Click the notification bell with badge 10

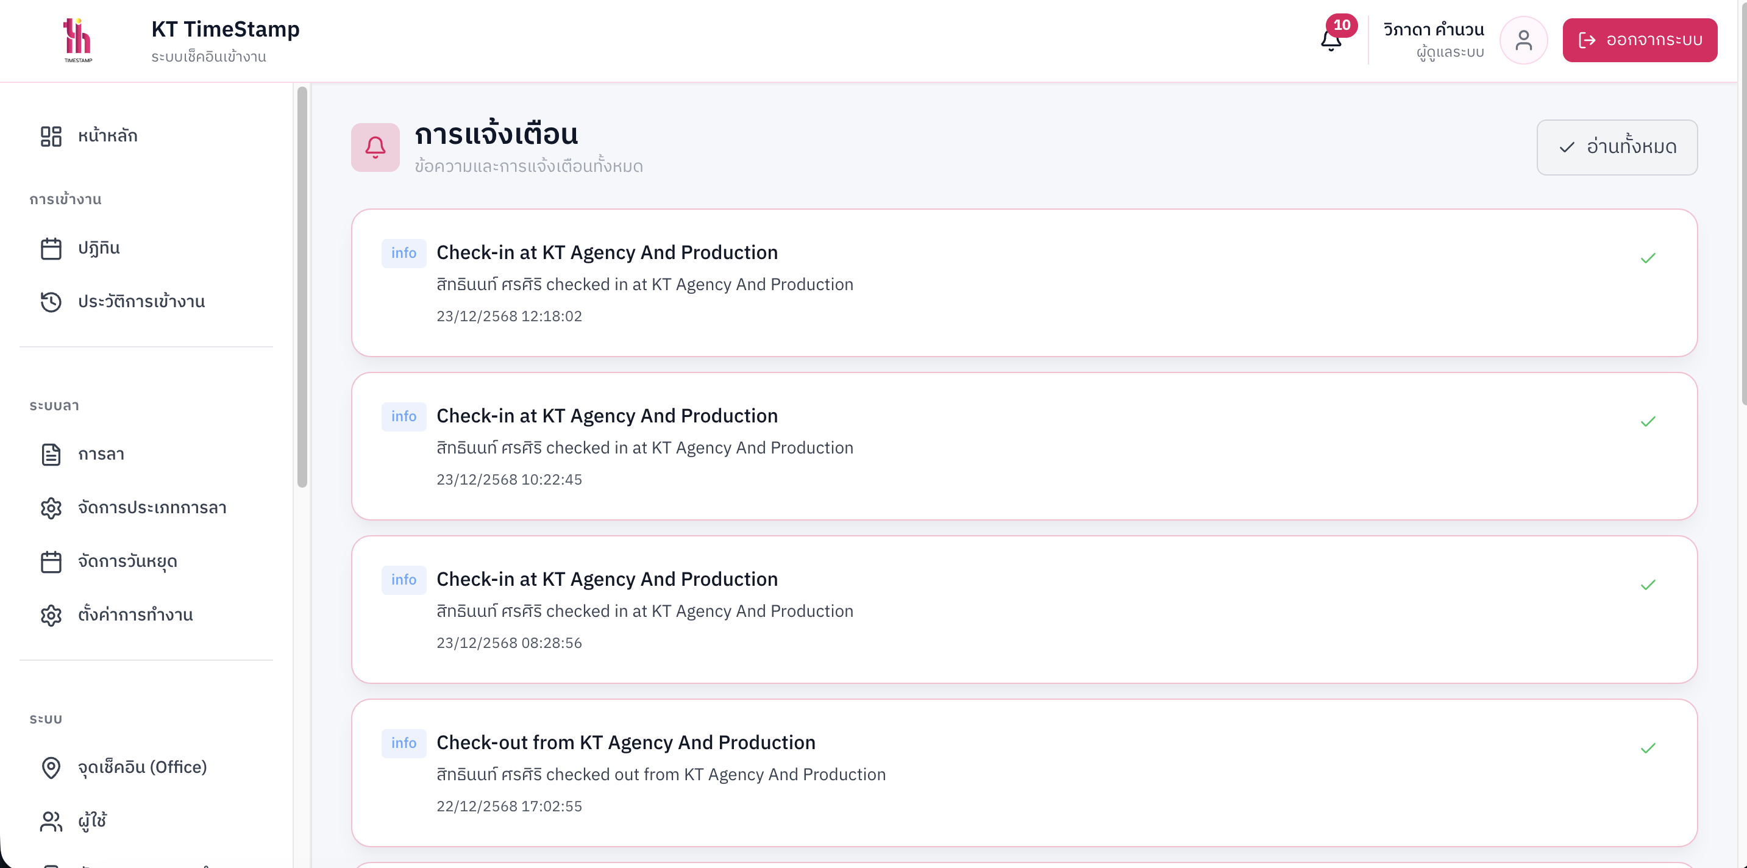pos(1331,40)
